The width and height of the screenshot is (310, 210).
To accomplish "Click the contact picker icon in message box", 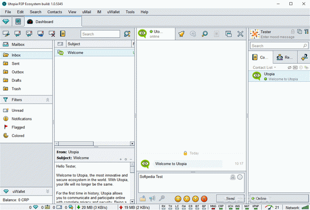I will point(233,177).
